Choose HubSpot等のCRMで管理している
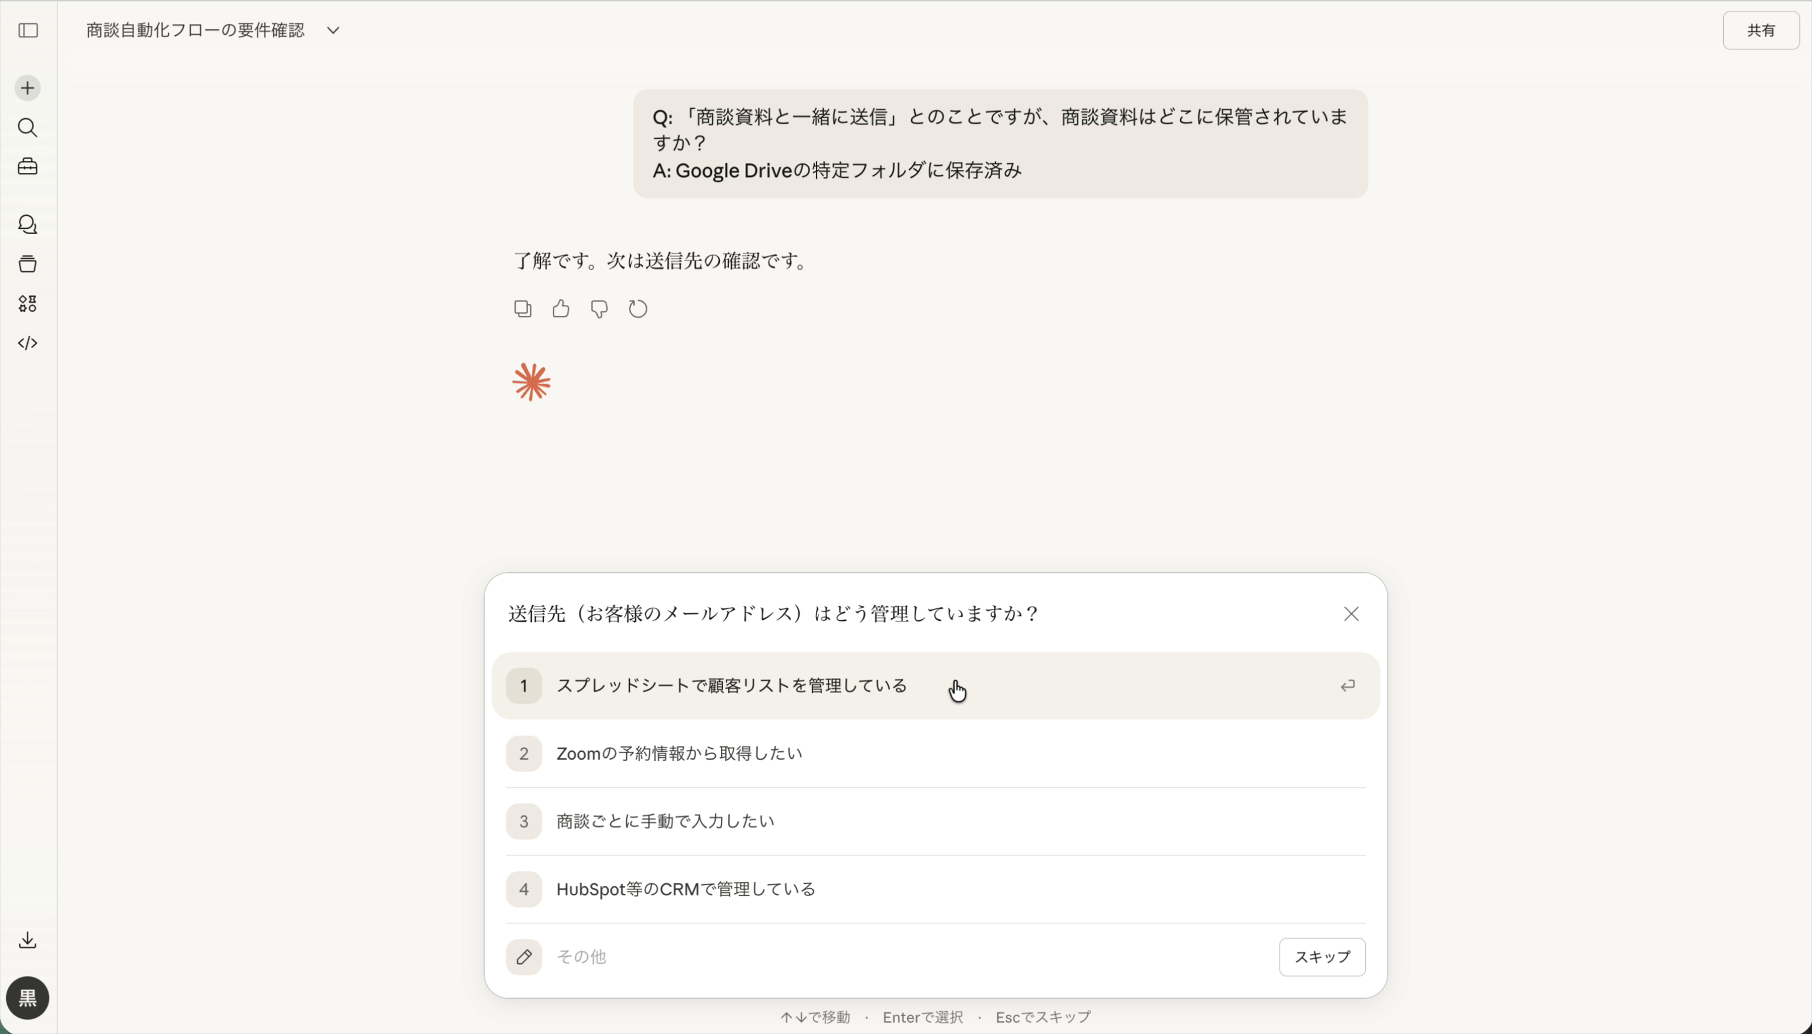1812x1034 pixels. click(684, 889)
